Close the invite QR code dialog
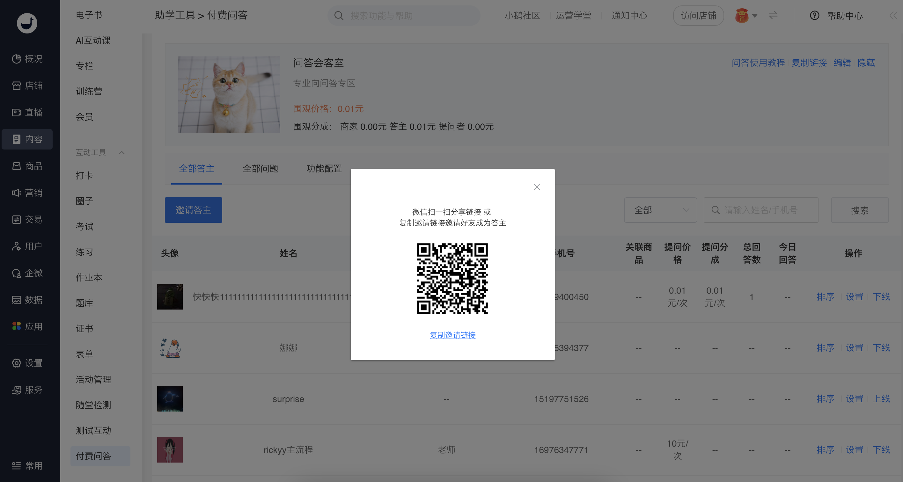Viewport: 903px width, 482px height. [x=537, y=187]
